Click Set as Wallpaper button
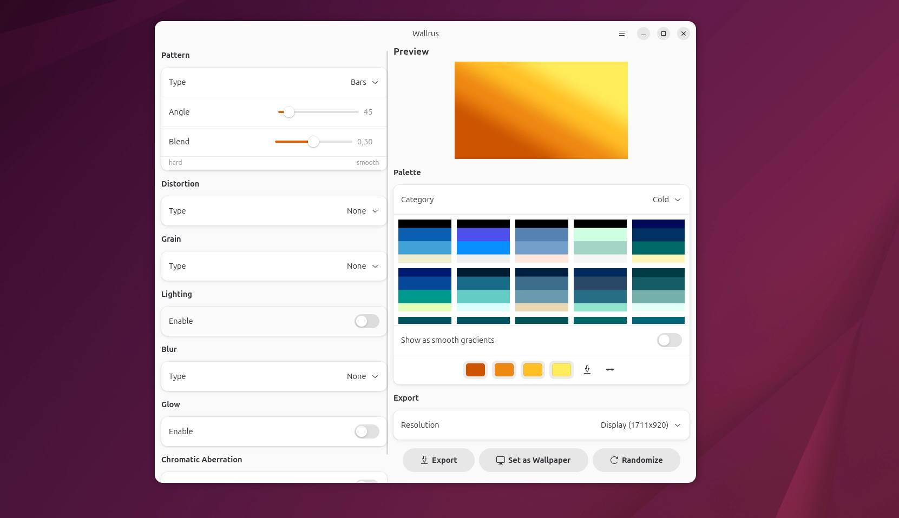Viewport: 899px width, 518px height. 533,460
